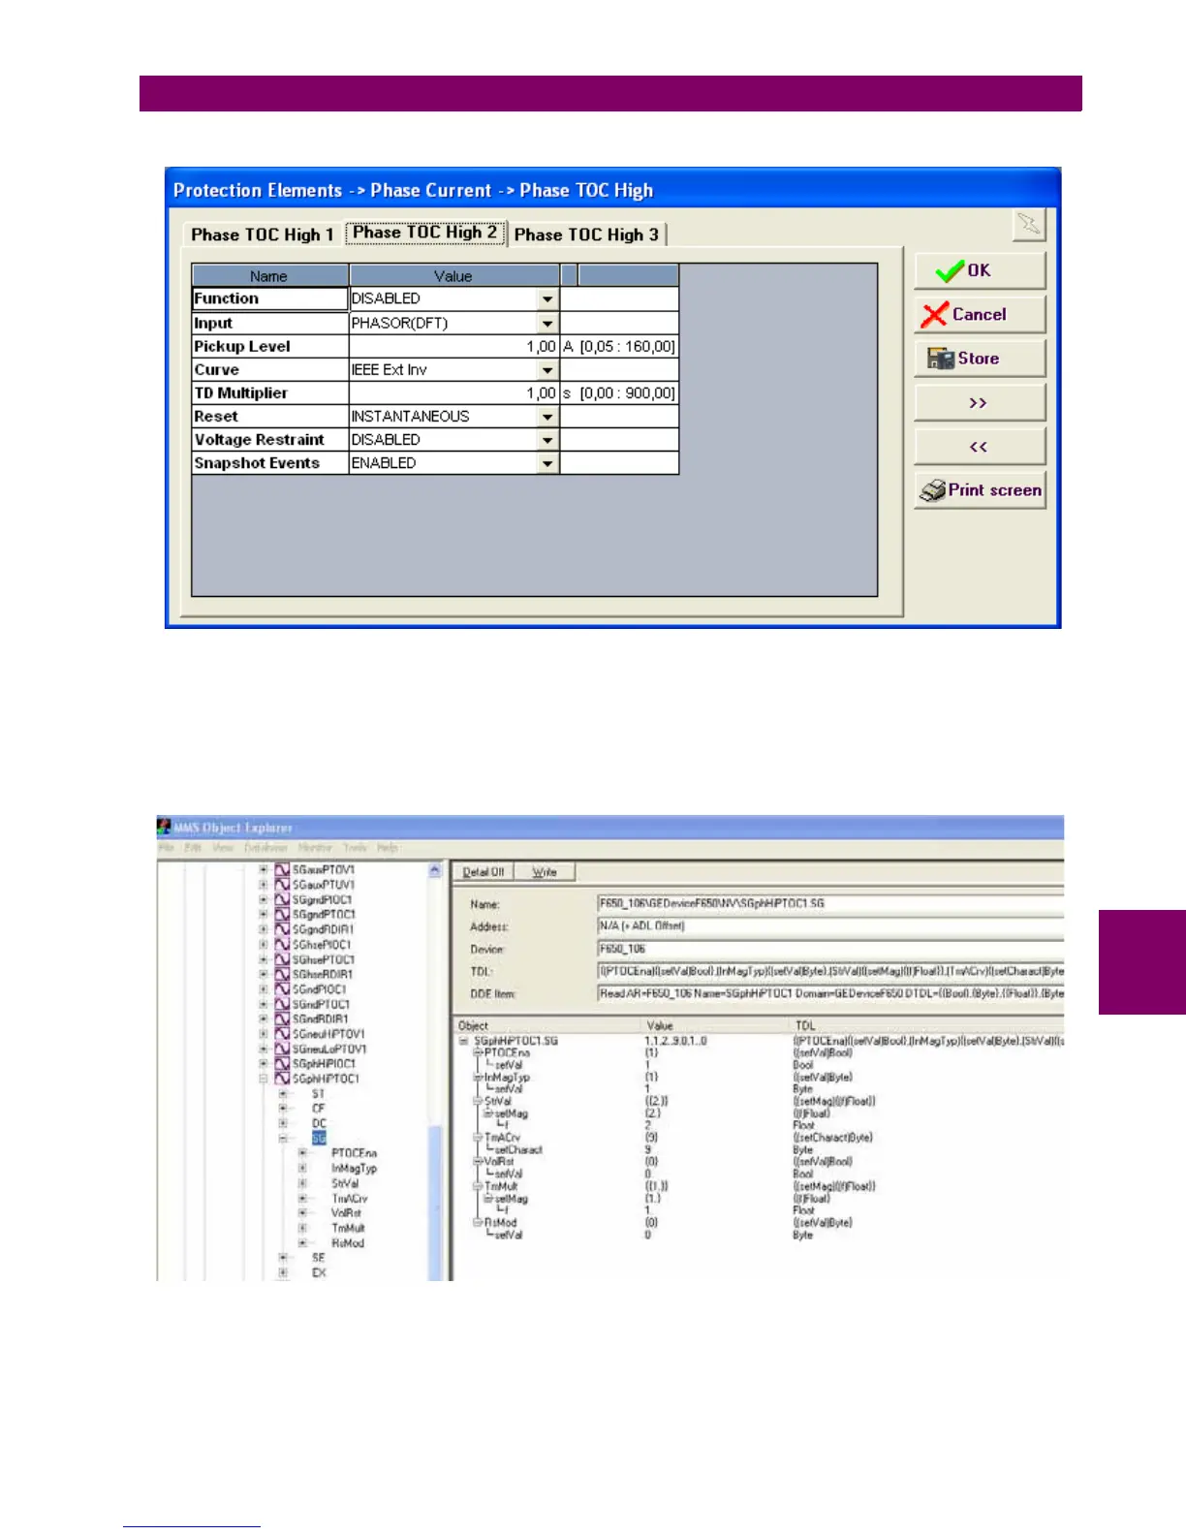Image resolution: width=1186 pixels, height=1535 pixels.
Task: Select the InMagTyp item in left tree
Action: point(354,1169)
